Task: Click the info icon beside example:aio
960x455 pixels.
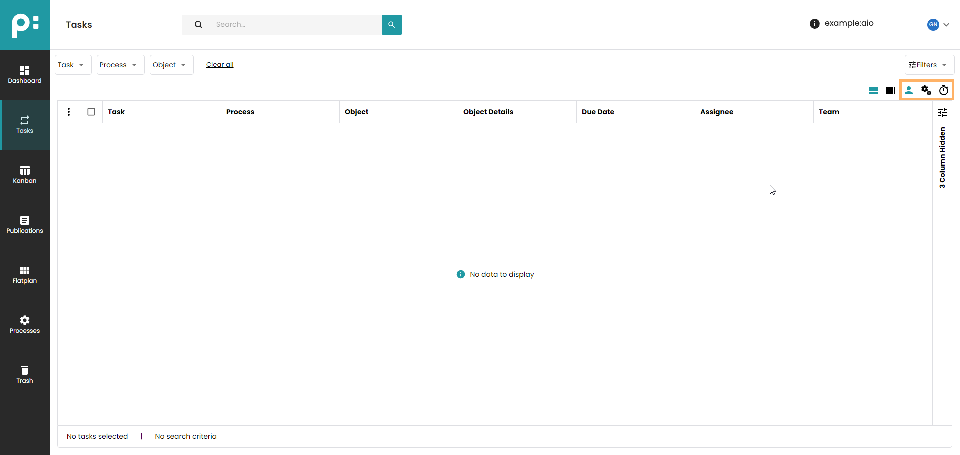Action: click(x=814, y=24)
